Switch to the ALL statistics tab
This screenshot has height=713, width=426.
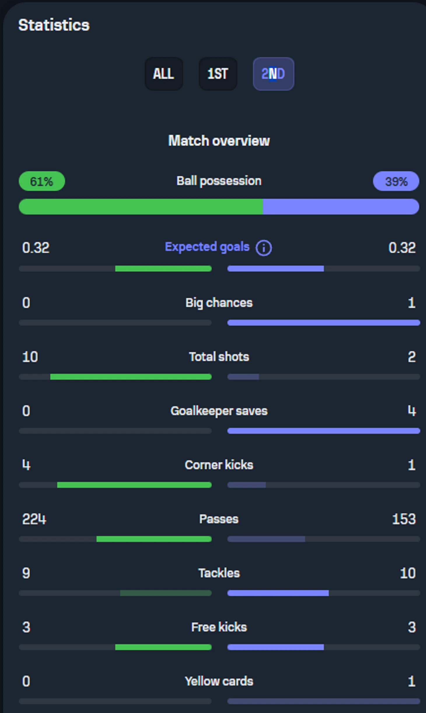coord(164,74)
